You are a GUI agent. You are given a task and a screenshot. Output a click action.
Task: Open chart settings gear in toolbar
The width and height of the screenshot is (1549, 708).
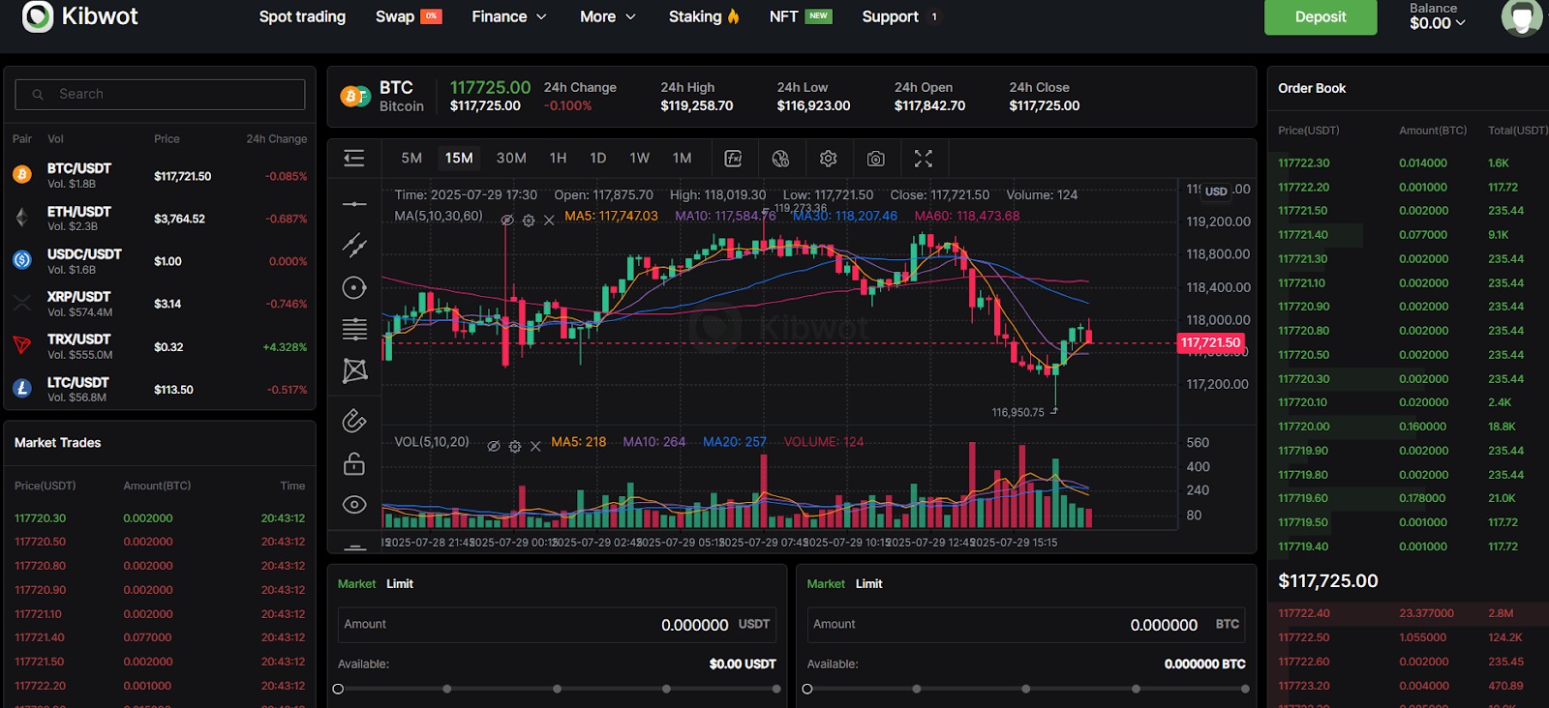[x=828, y=159]
